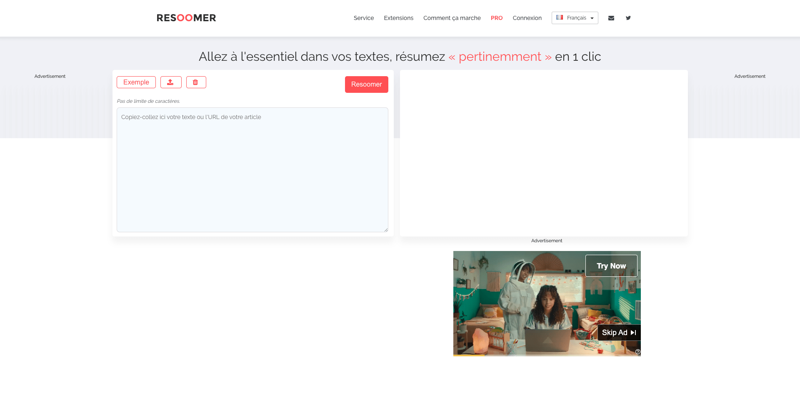The image size is (800, 405).
Task: Expand the Français language dropdown
Action: (575, 18)
